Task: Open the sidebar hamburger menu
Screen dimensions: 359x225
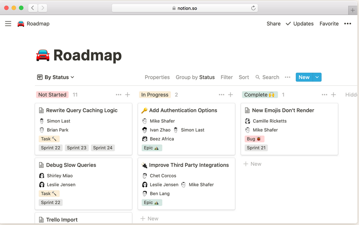Action: click(8, 24)
